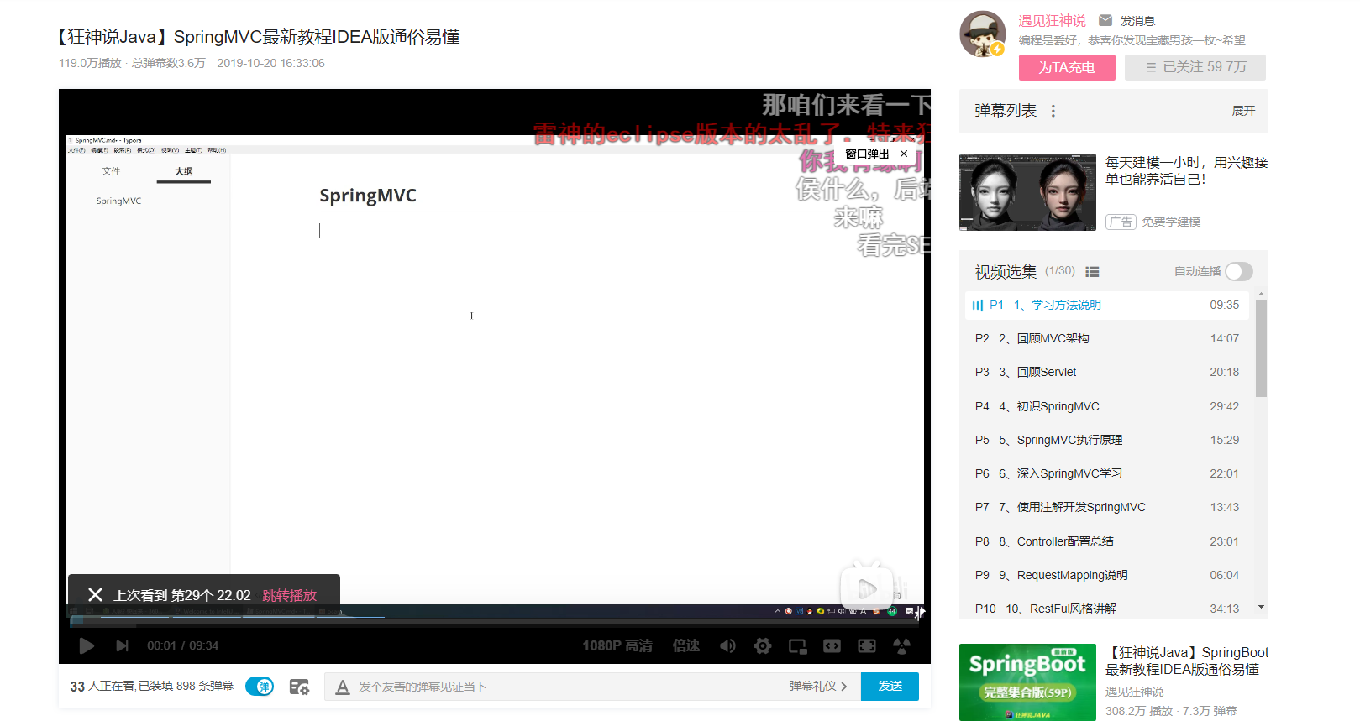Open the SpringBoot最新教程IDEA版 video title
Image resolution: width=1360 pixels, height=721 pixels.
(1187, 661)
